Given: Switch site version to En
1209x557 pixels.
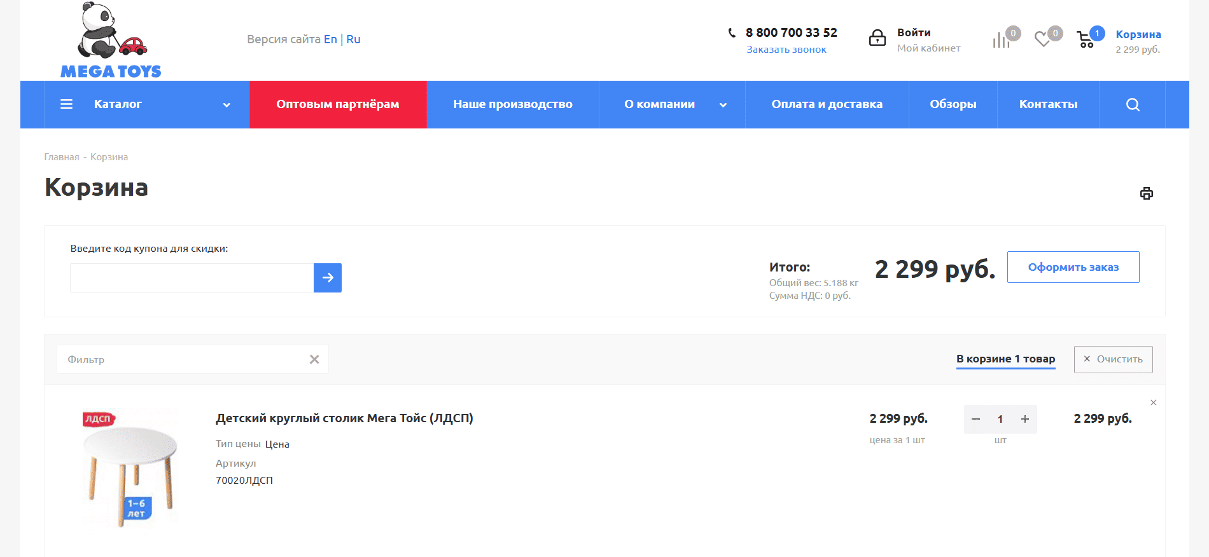Looking at the screenshot, I should 330,39.
